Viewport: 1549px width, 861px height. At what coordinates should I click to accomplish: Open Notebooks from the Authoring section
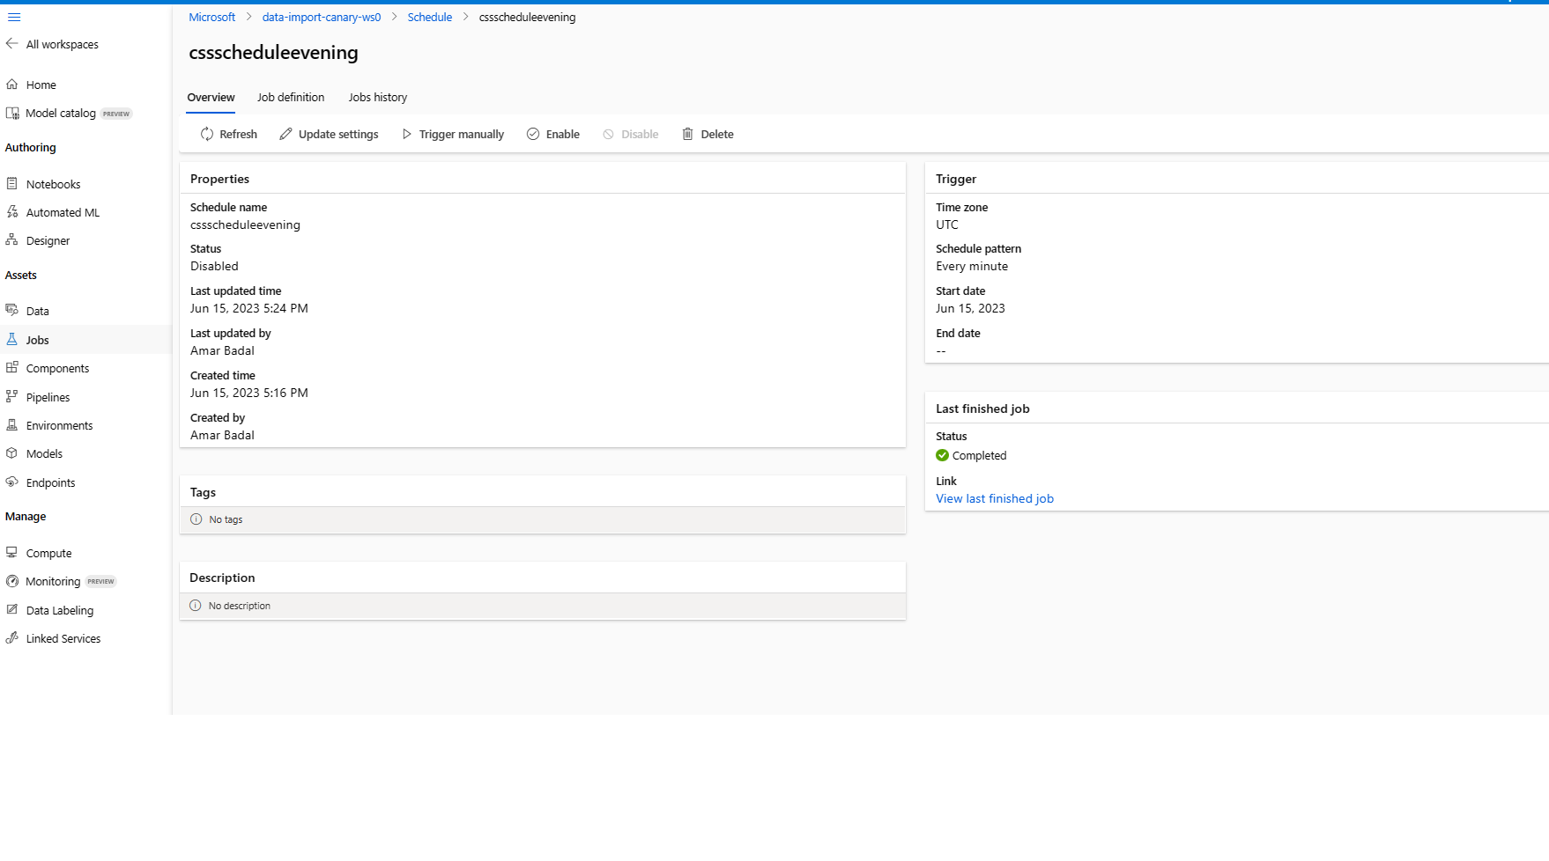[53, 183]
